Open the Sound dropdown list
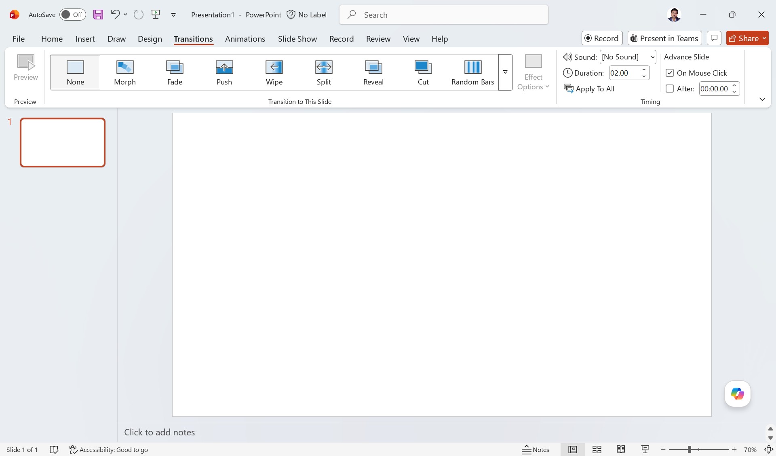This screenshot has height=456, width=776. click(x=652, y=57)
